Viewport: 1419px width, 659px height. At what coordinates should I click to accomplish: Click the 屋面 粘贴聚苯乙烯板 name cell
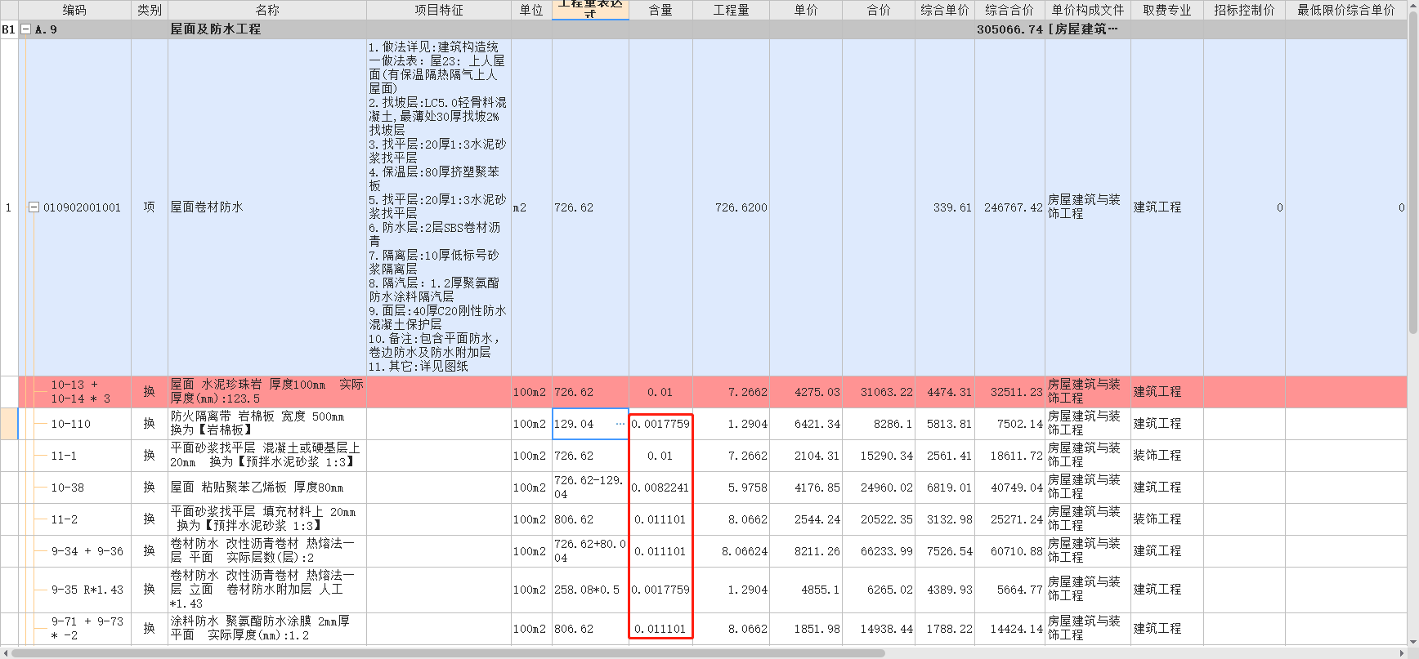pos(267,488)
